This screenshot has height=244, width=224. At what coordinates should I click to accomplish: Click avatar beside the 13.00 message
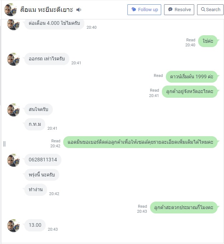point(13,225)
